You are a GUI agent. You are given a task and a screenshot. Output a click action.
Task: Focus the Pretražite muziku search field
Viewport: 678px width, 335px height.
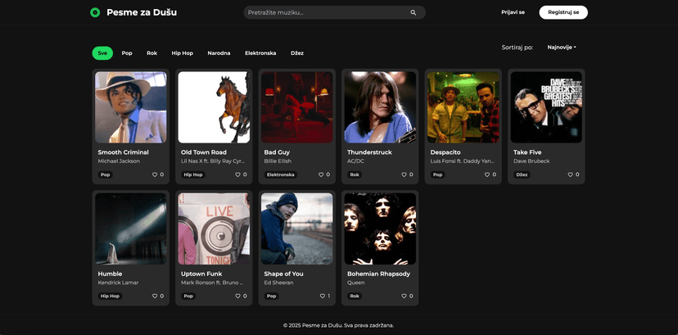tap(334, 12)
